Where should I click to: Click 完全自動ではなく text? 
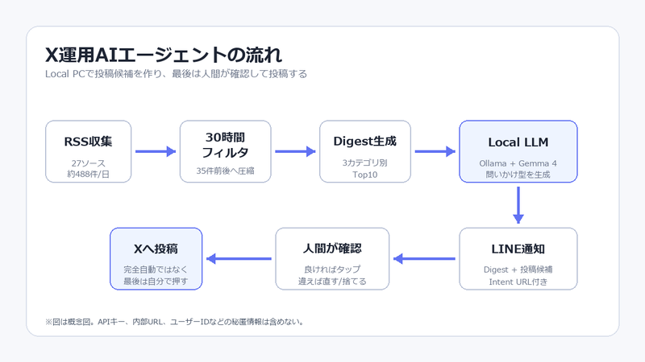[156, 269]
